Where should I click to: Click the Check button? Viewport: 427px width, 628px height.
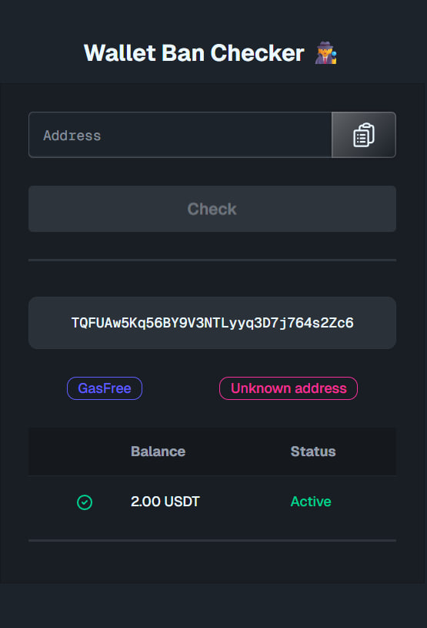(212, 209)
